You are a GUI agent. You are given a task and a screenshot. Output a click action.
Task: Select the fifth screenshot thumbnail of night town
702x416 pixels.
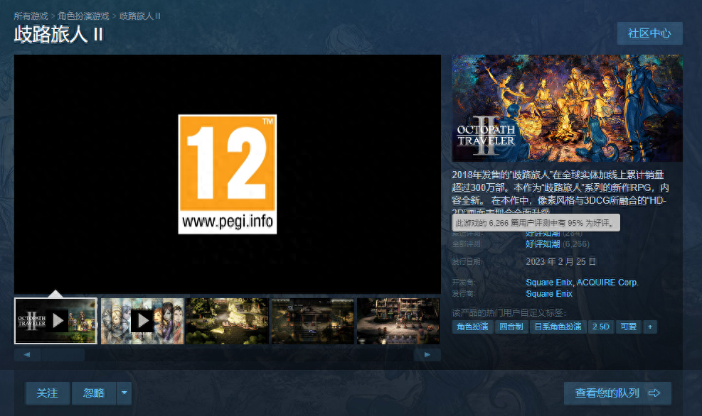[x=398, y=321]
